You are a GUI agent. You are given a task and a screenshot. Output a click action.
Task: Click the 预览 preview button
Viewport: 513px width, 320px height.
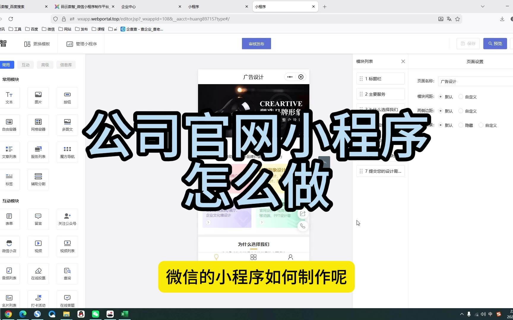coord(495,44)
